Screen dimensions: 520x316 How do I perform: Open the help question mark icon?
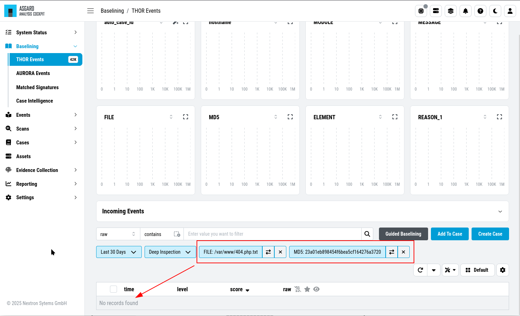coord(480,11)
